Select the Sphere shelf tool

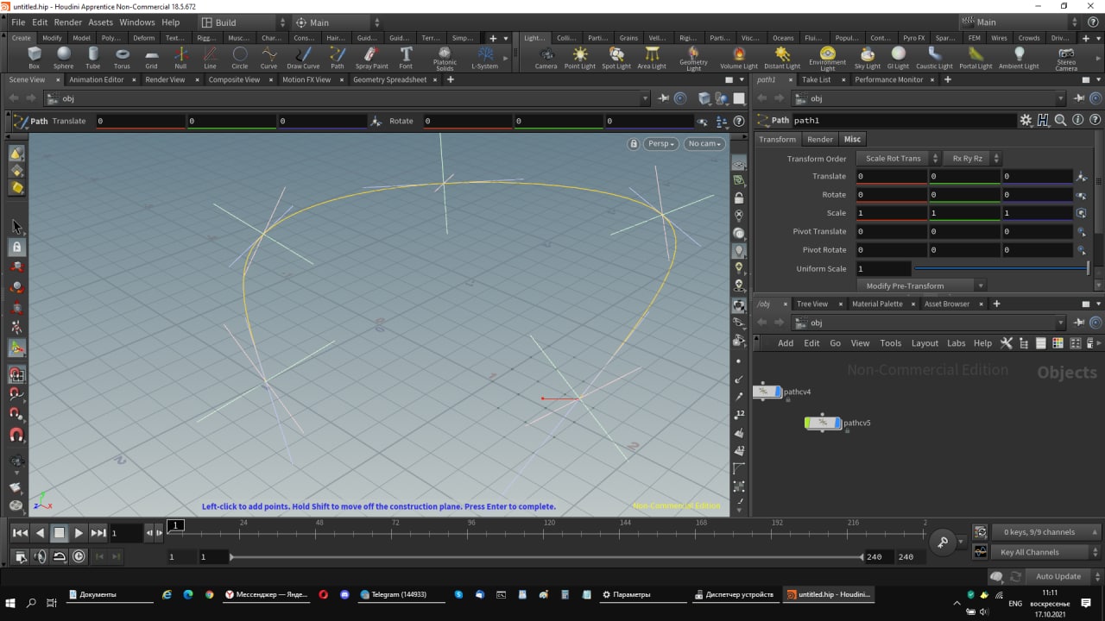[x=63, y=57]
